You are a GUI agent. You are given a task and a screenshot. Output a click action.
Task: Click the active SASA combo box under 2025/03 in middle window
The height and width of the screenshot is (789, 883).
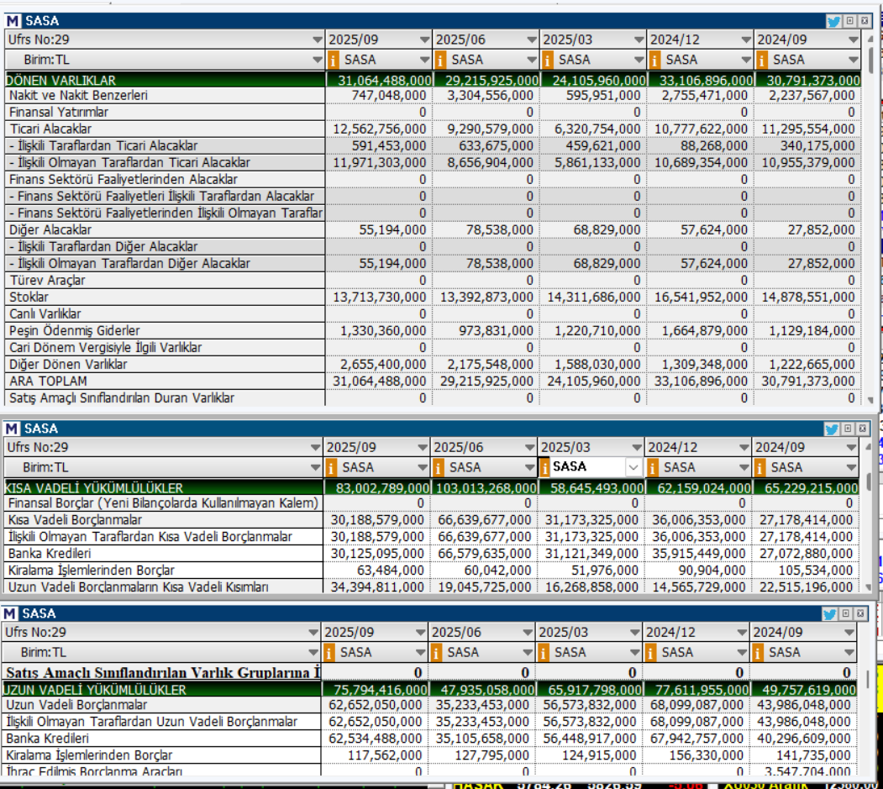pos(588,467)
